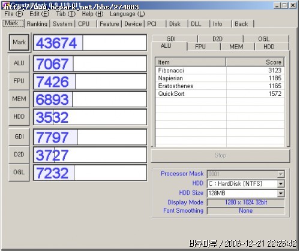300x251 pixels.
Task: Expand the HDD drive dropdown
Action: point(281,183)
